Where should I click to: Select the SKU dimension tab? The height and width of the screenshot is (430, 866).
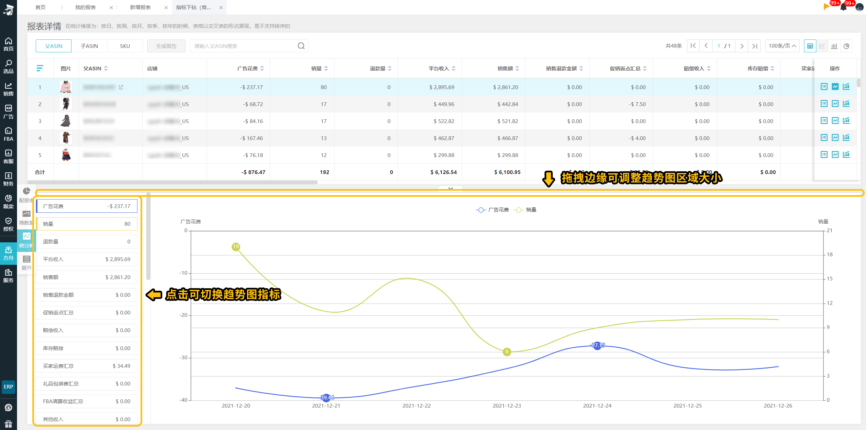[125, 46]
